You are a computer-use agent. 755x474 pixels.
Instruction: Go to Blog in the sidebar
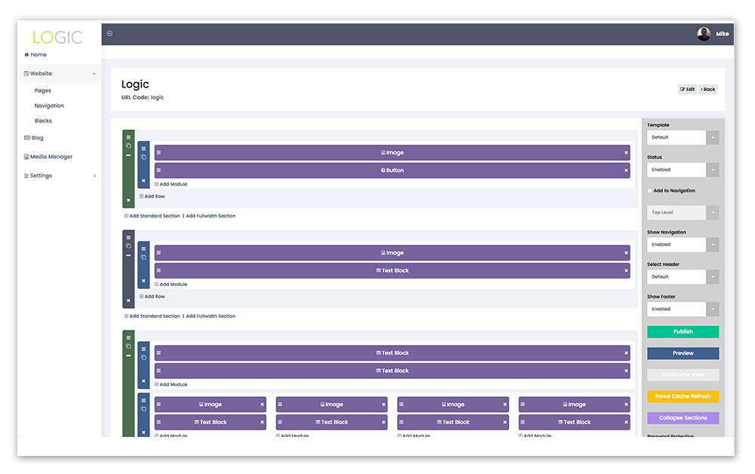click(x=37, y=138)
